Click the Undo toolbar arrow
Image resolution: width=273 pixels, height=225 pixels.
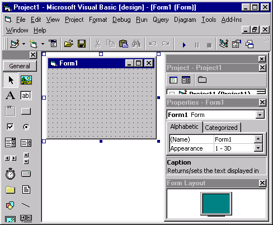pyautogui.click(x=153, y=44)
